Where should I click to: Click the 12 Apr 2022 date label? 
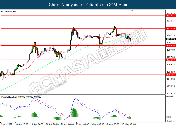[x=6, y=124]
